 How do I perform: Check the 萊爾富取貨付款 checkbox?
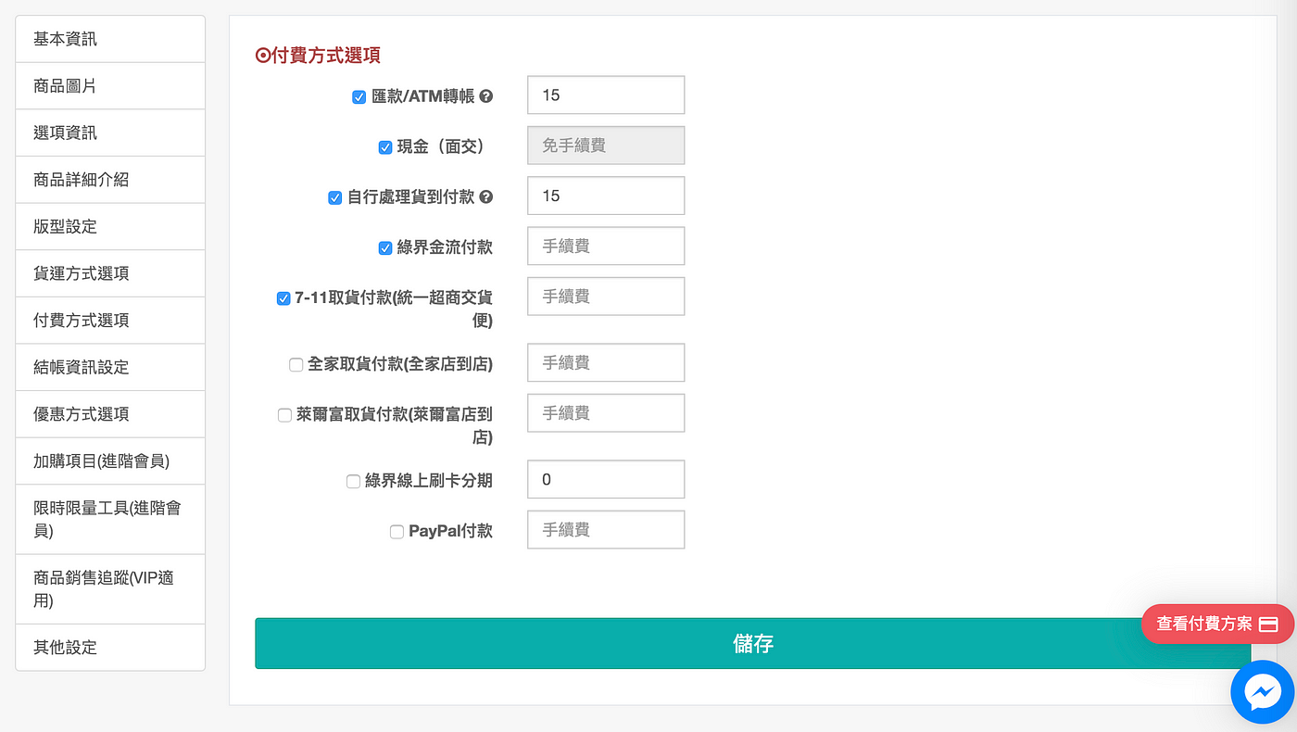point(284,415)
